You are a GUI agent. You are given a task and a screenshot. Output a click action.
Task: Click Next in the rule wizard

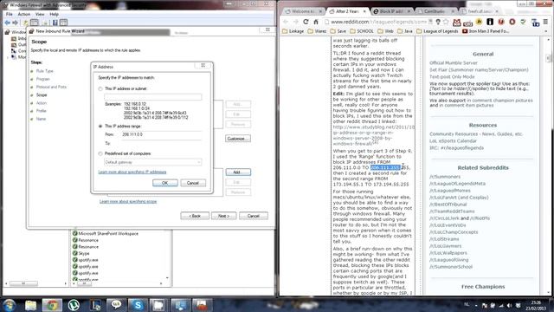(x=223, y=216)
